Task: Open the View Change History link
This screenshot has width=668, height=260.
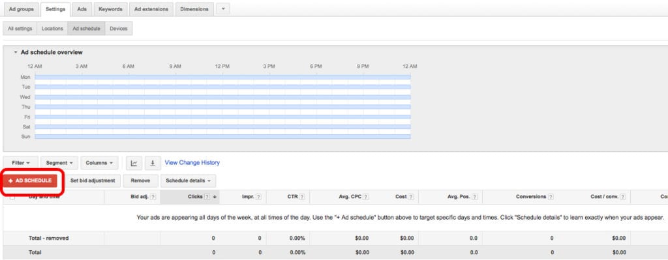Action: click(192, 162)
